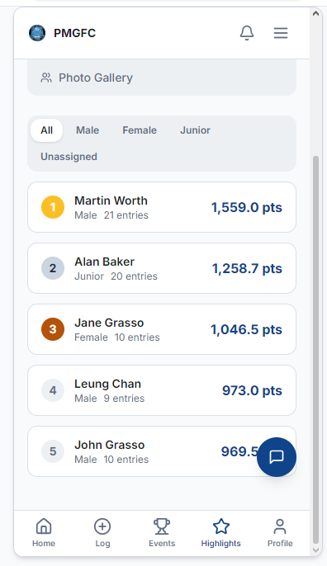Click the partially hidden 969.5 score

pyautogui.click(x=239, y=451)
